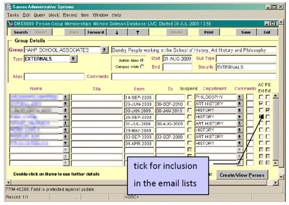Toggle AC Ext checkbox for first ART HISTORY row

tap(260, 103)
